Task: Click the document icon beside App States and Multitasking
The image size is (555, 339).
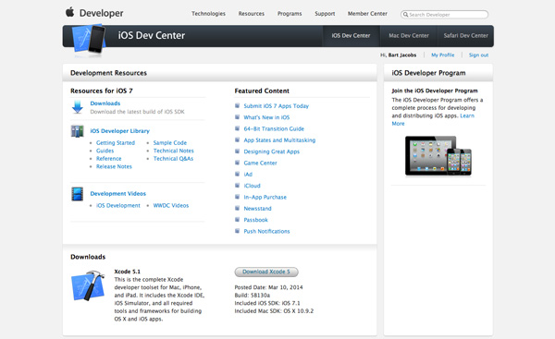Action: point(237,139)
